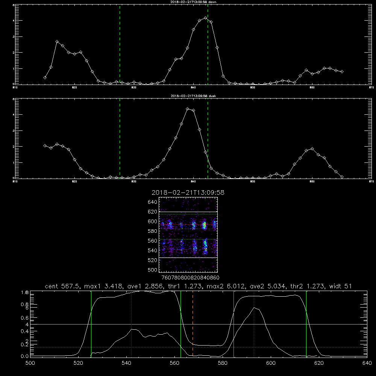
Task: Select the 'ave1 2.856' statistic text
Action: coord(147,286)
